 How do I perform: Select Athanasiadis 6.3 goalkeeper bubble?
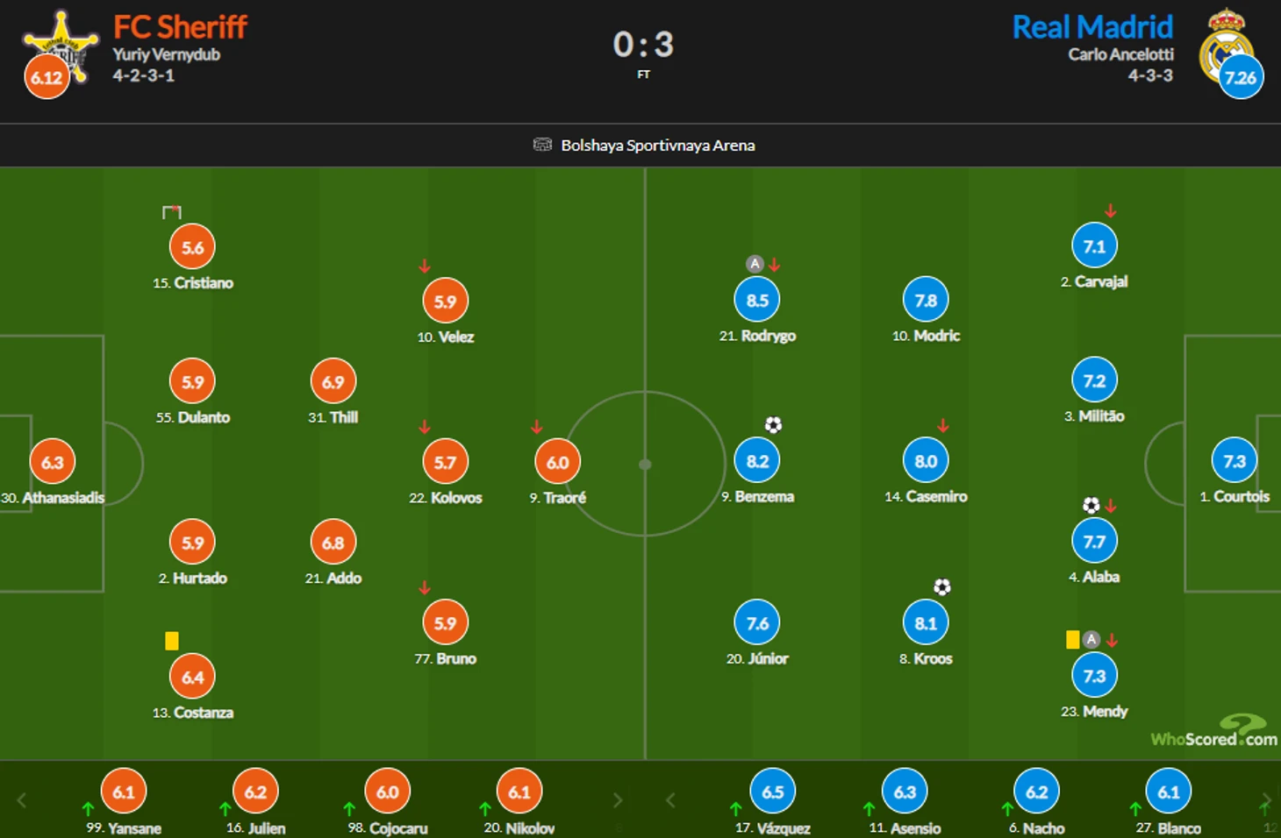pyautogui.click(x=52, y=462)
